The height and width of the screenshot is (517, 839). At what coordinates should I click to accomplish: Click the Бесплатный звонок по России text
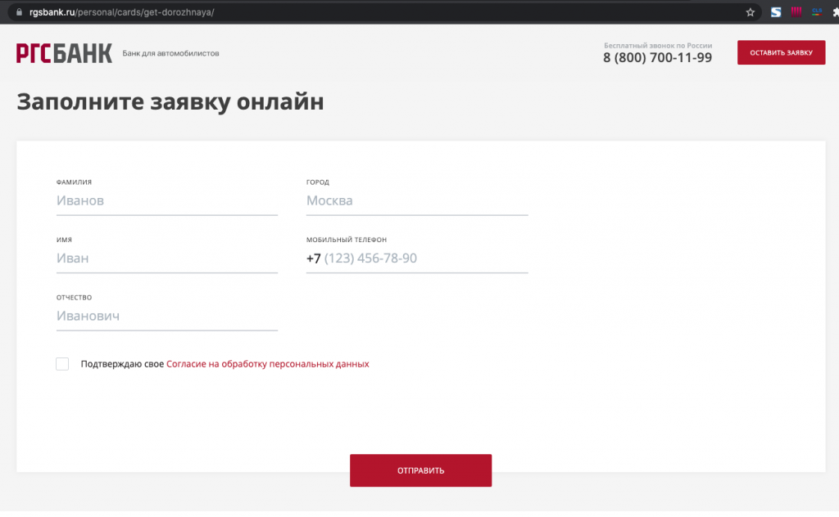658,45
